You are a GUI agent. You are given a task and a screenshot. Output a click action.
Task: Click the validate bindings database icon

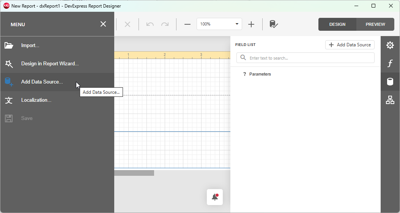click(x=274, y=24)
